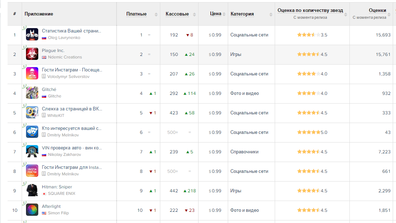This screenshot has width=396, height=223.
Task: Sort star rating column using its arrows
Action: click(x=346, y=15)
